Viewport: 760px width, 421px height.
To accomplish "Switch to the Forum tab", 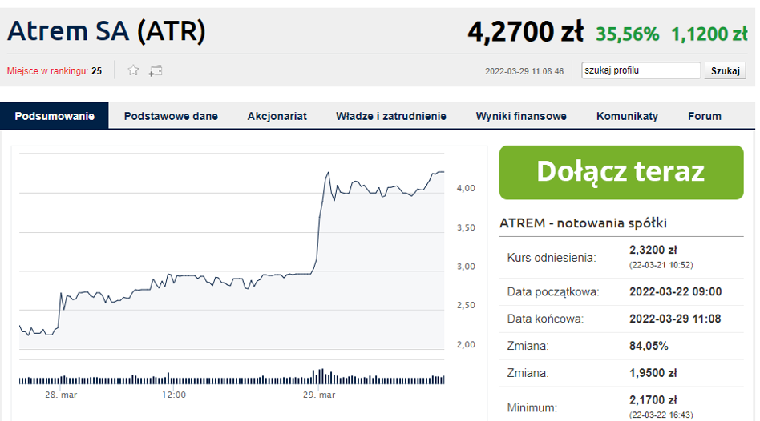I will 704,116.
